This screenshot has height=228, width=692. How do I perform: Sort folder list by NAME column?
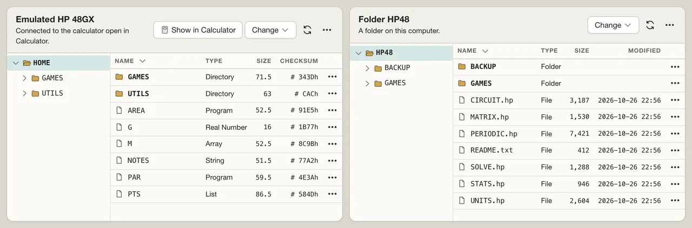(473, 51)
